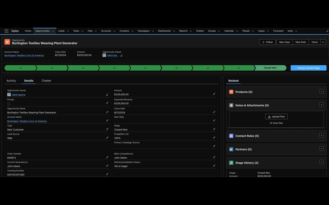
Task: Edit the Amount field via its pencil icon
Action: (x=214, y=94)
